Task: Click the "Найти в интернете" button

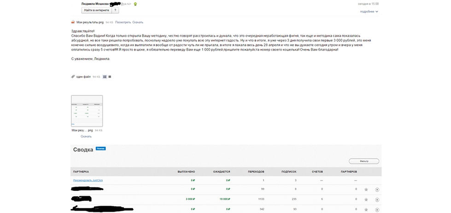Action: 97,10
